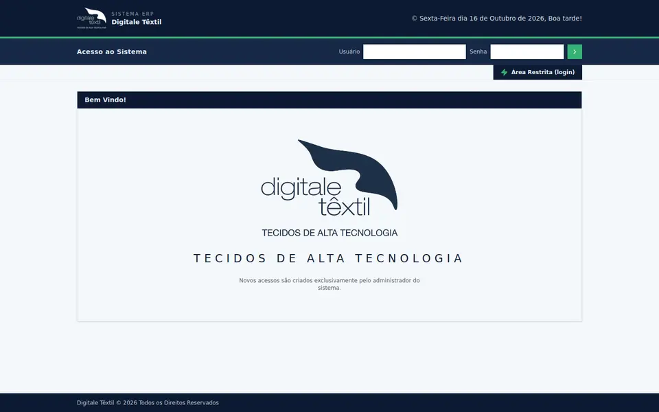Click the large Digitale Têxtil logo image
Image resolution: width=659 pixels, height=412 pixels.
(x=329, y=188)
